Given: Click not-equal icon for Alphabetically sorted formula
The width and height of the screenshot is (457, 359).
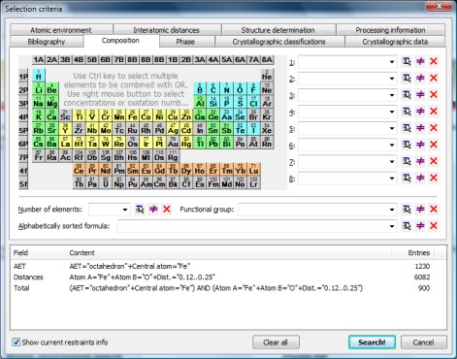Looking at the screenshot, I should coord(420,226).
